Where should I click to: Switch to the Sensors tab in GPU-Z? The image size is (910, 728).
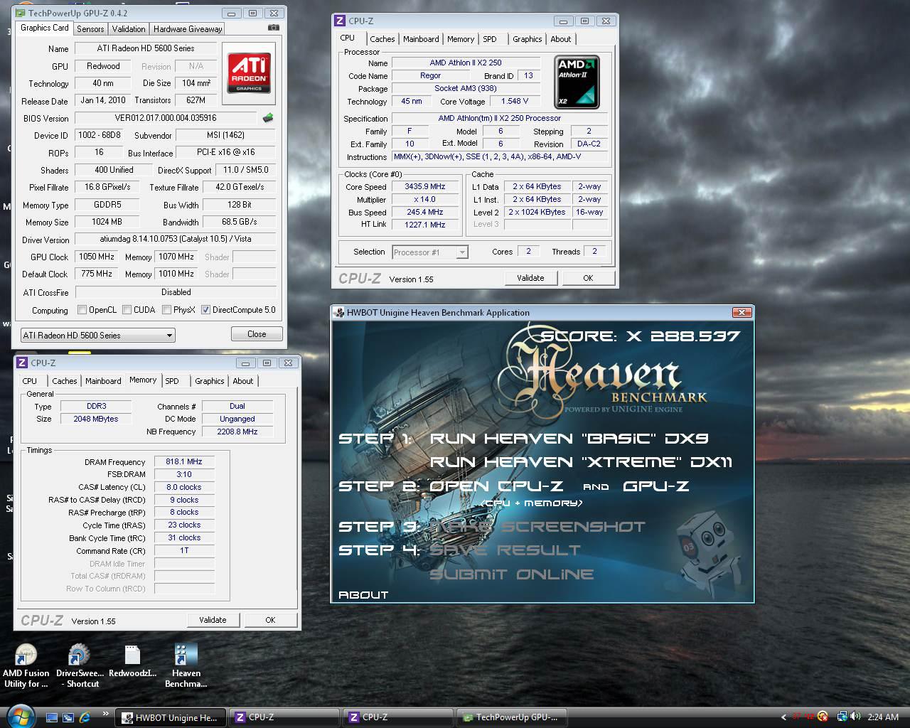tap(90, 28)
